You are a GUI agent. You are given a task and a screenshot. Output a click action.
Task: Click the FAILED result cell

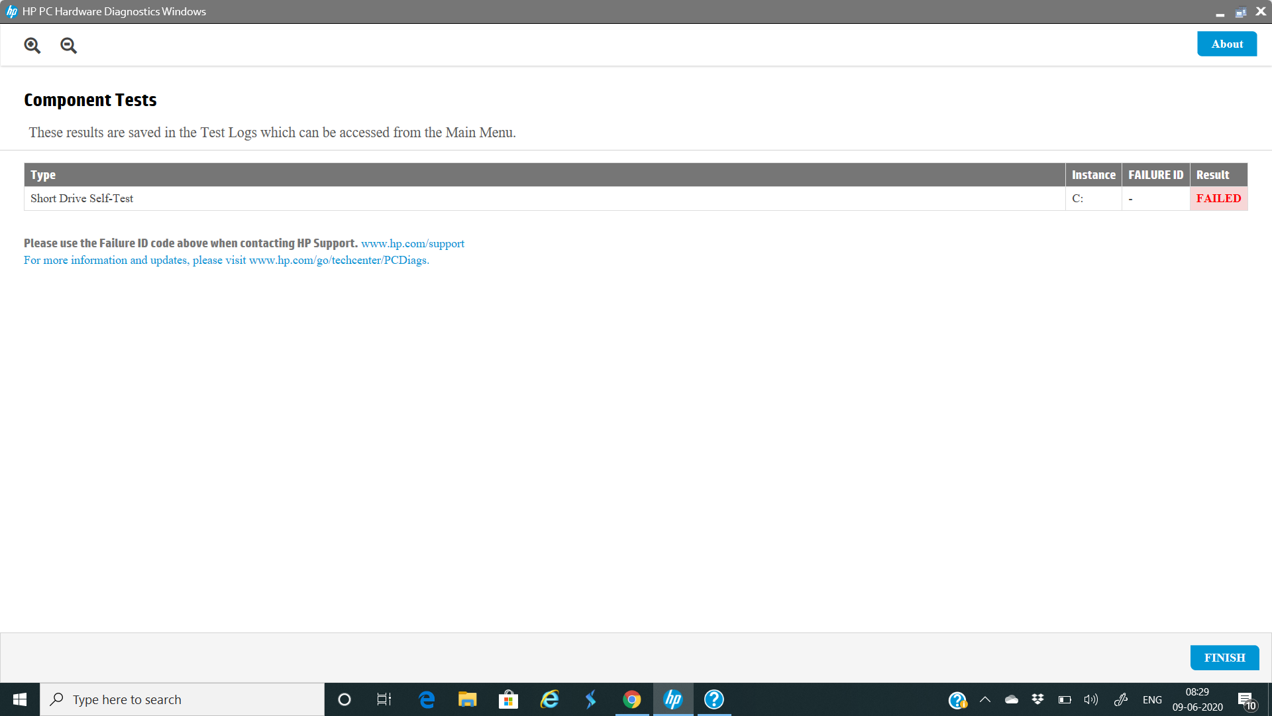(1218, 198)
